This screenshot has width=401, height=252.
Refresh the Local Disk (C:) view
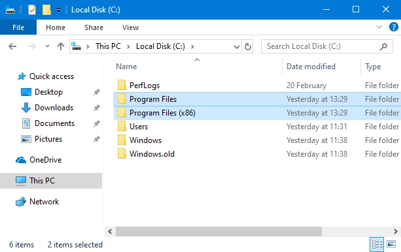[247, 46]
